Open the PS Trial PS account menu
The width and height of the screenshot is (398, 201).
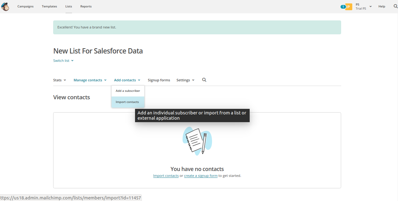point(363,6)
